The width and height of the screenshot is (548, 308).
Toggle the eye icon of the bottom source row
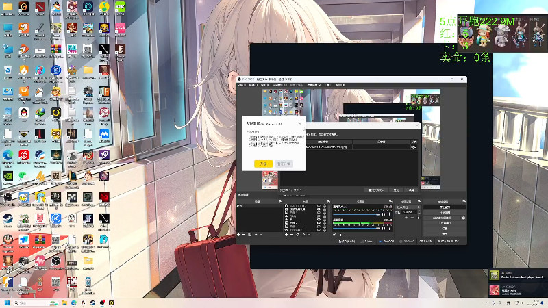[x=319, y=230]
